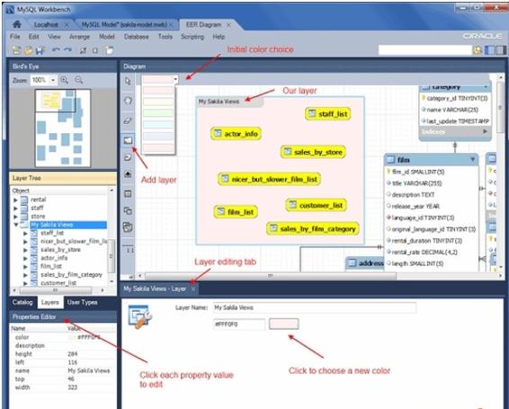Select the place new table tool
Image resolution: width=509 pixels, height=409 pixels.
128,194
